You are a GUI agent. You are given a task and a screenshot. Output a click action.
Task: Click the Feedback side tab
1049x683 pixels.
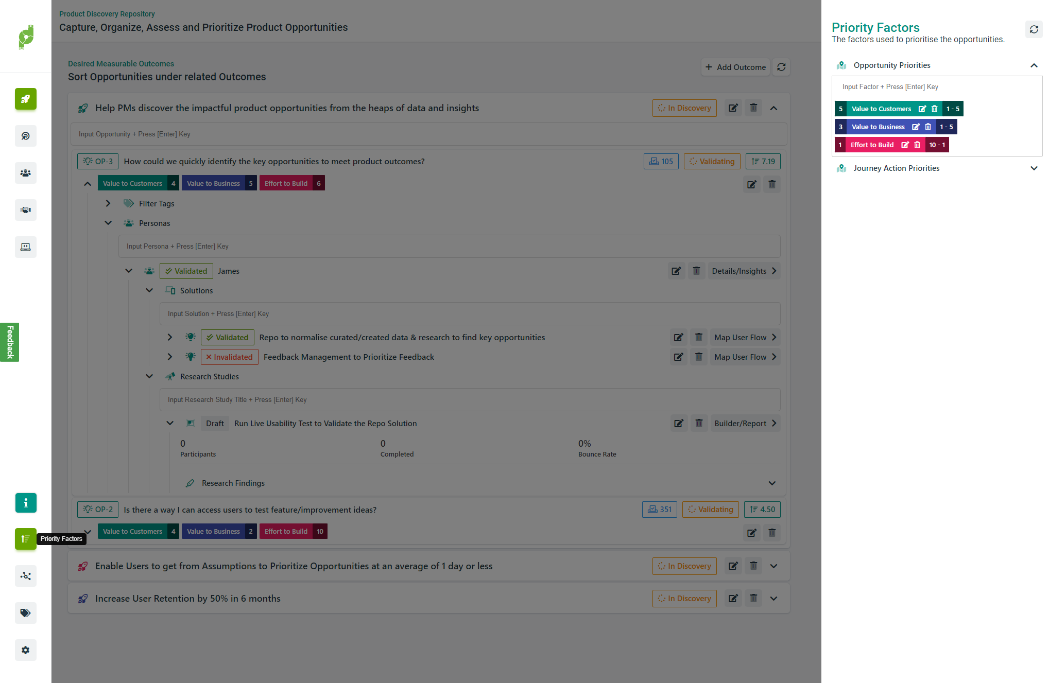9,342
